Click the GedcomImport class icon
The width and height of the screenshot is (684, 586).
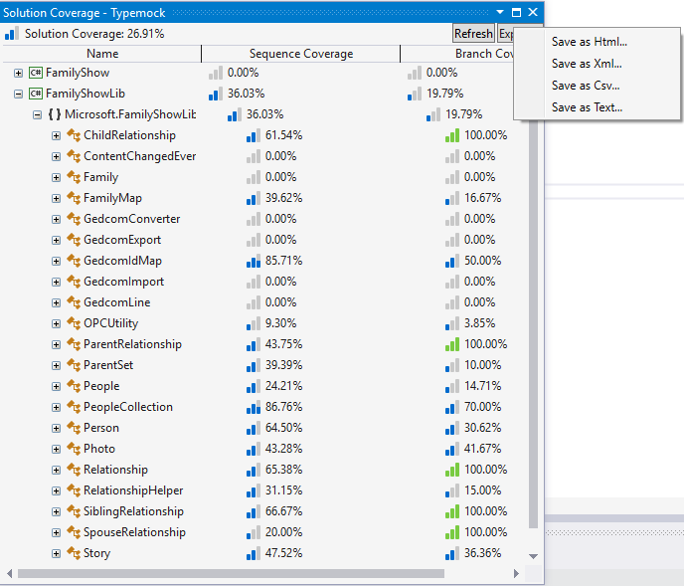[74, 282]
